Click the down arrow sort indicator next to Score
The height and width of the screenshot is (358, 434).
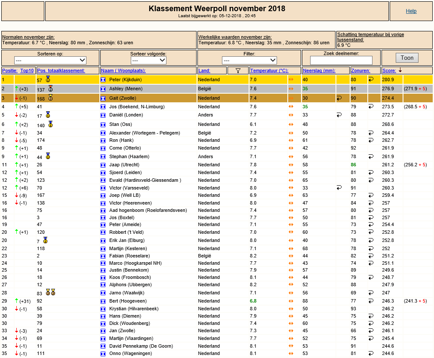click(x=400, y=70)
